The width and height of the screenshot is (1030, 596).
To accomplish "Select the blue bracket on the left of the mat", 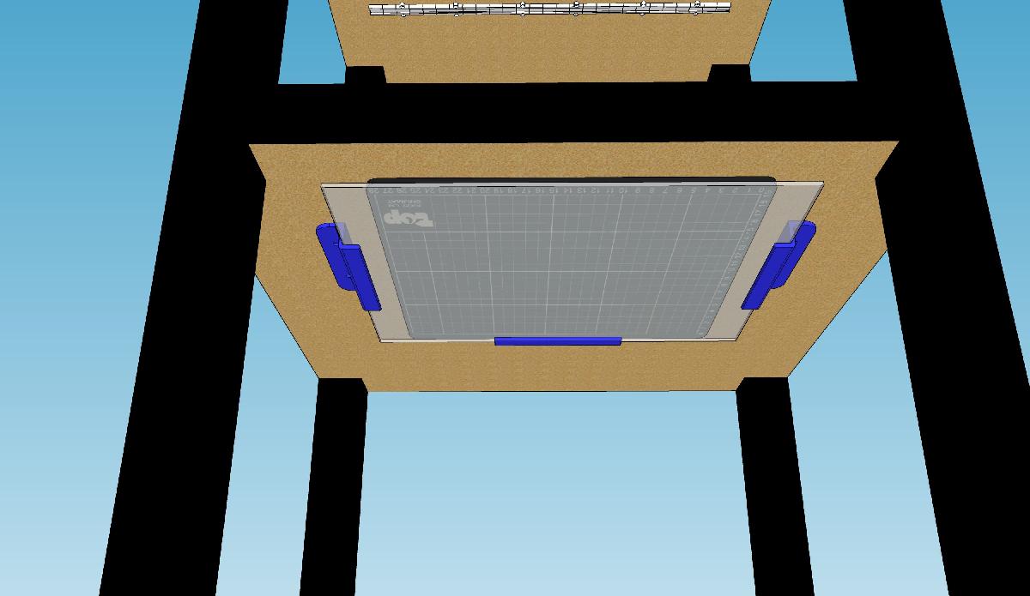I will tap(348, 267).
